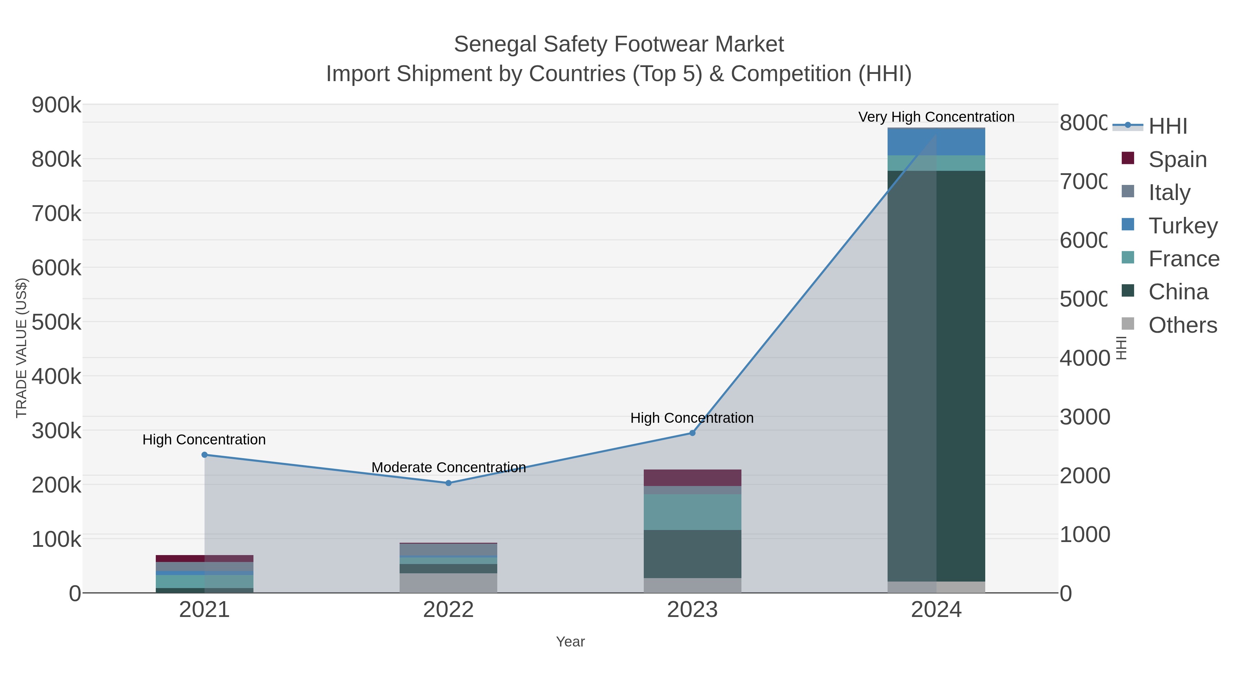Image resolution: width=1238 pixels, height=696 pixels.
Task: Click the 4000 HHI axis tick label
Action: [x=1085, y=358]
